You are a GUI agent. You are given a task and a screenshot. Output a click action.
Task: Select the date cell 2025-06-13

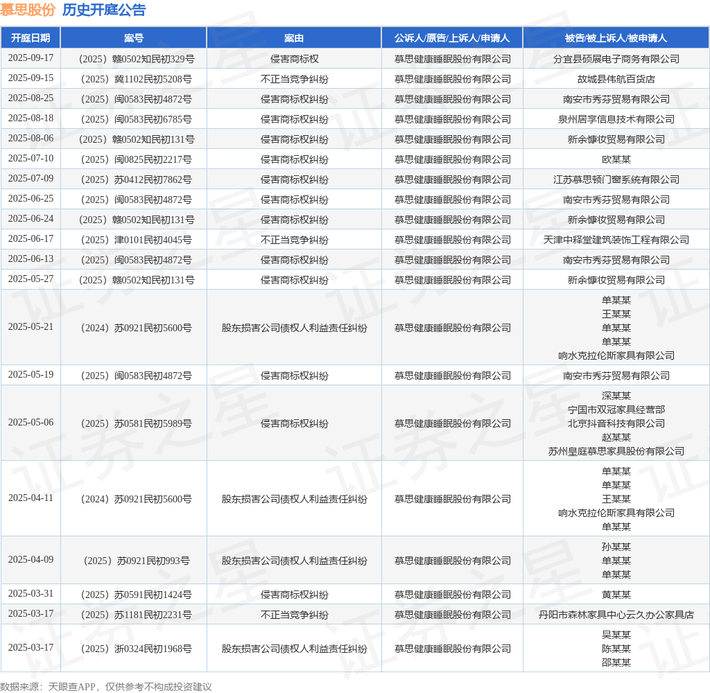click(31, 259)
